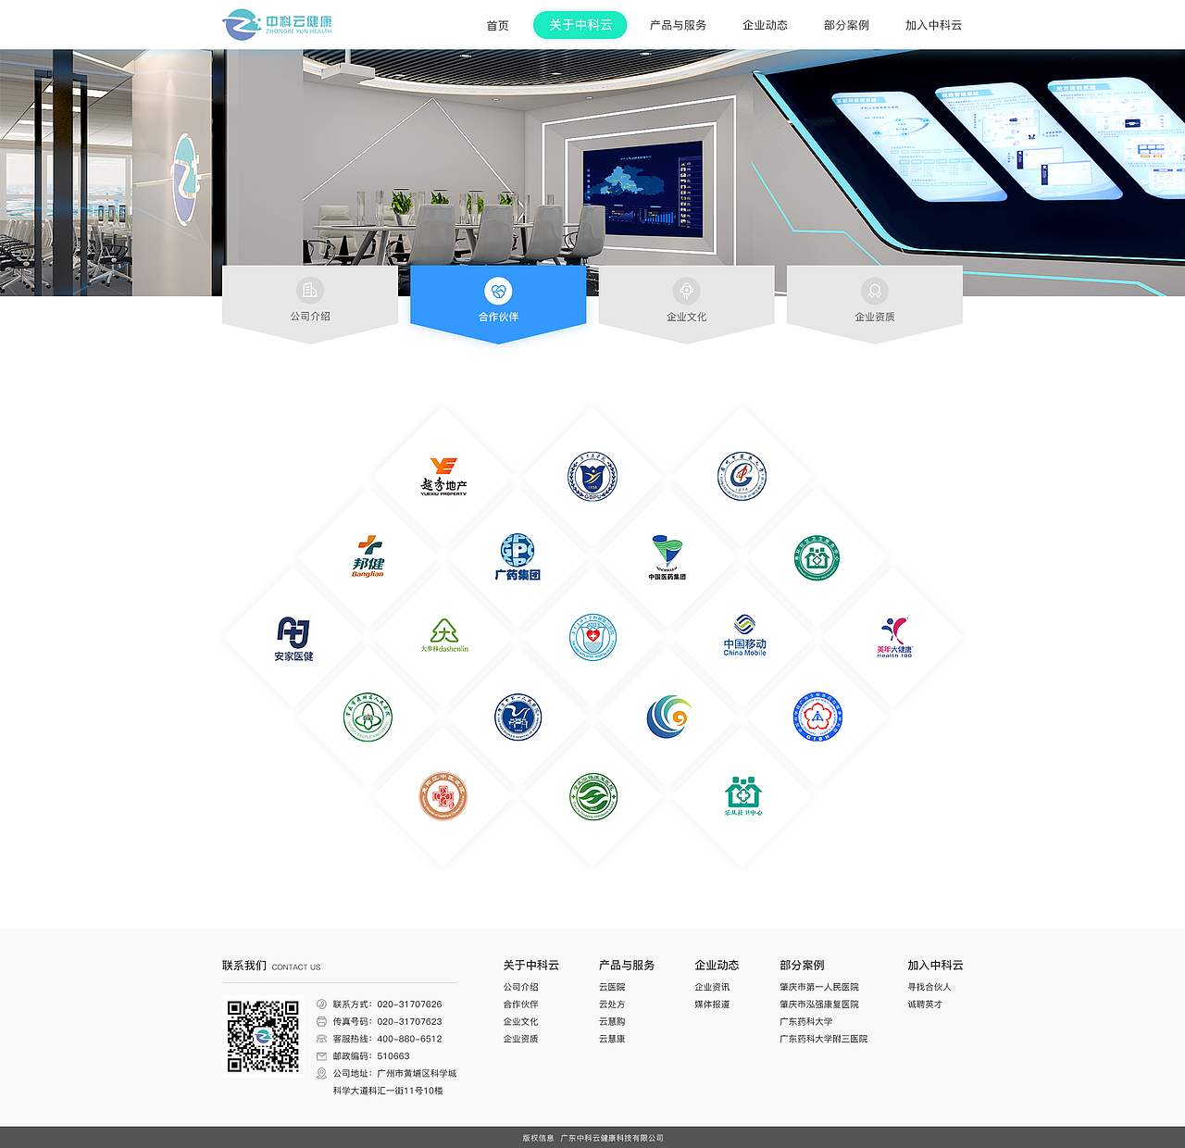Click the phone icon beside 联系方式
This screenshot has width=1185, height=1148.
tap(321, 1004)
